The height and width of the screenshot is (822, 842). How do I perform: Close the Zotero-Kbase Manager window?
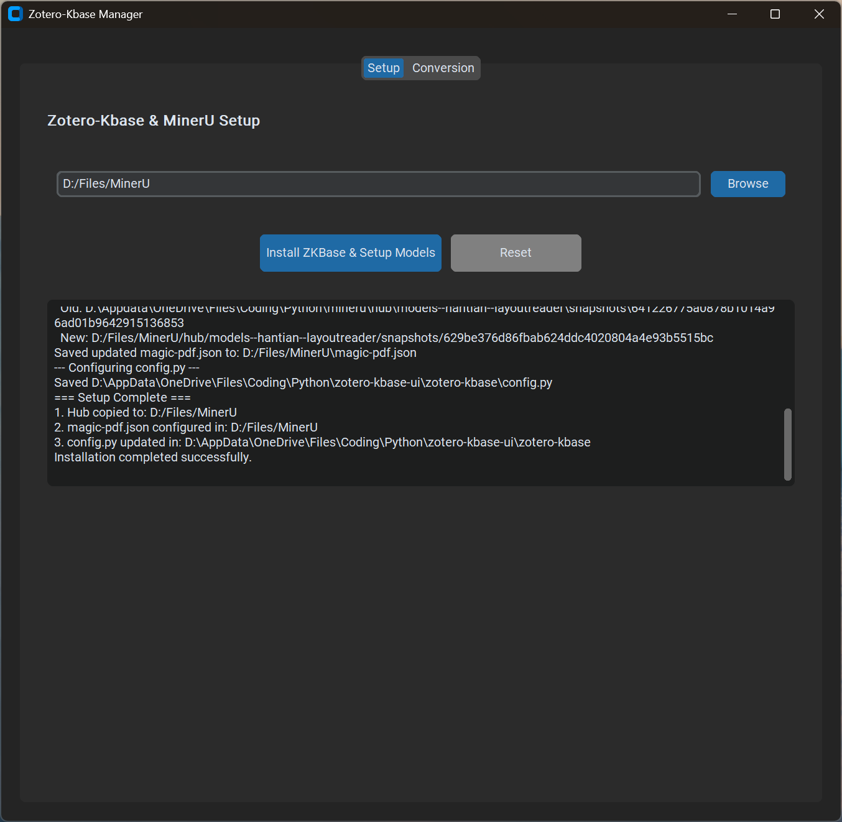pos(819,14)
